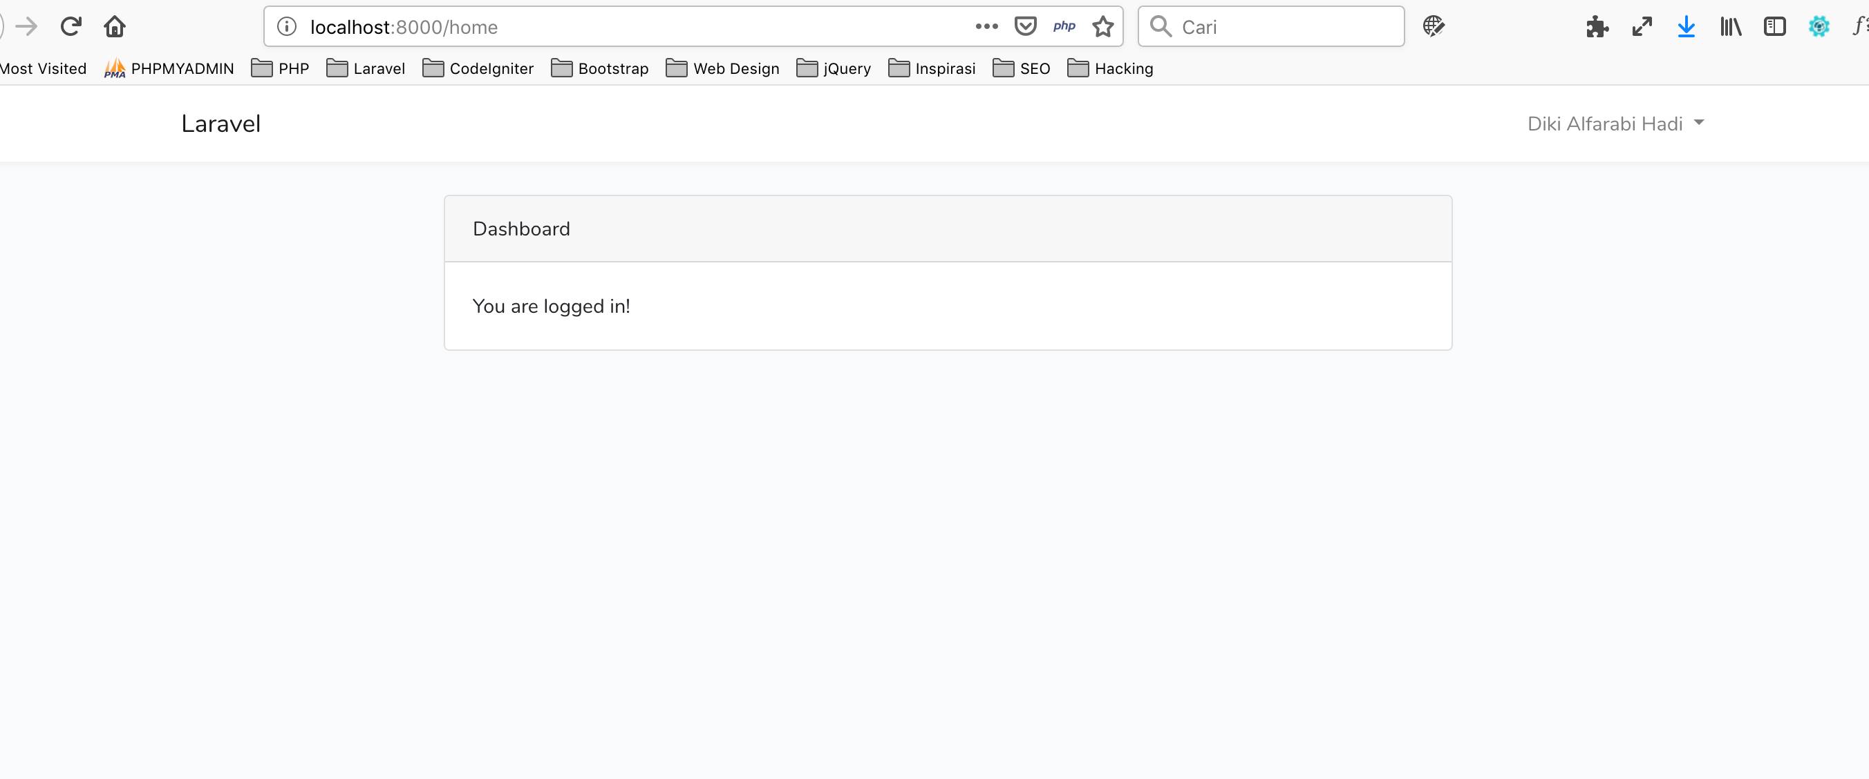Bookmark this page with the star icon

[x=1102, y=26]
